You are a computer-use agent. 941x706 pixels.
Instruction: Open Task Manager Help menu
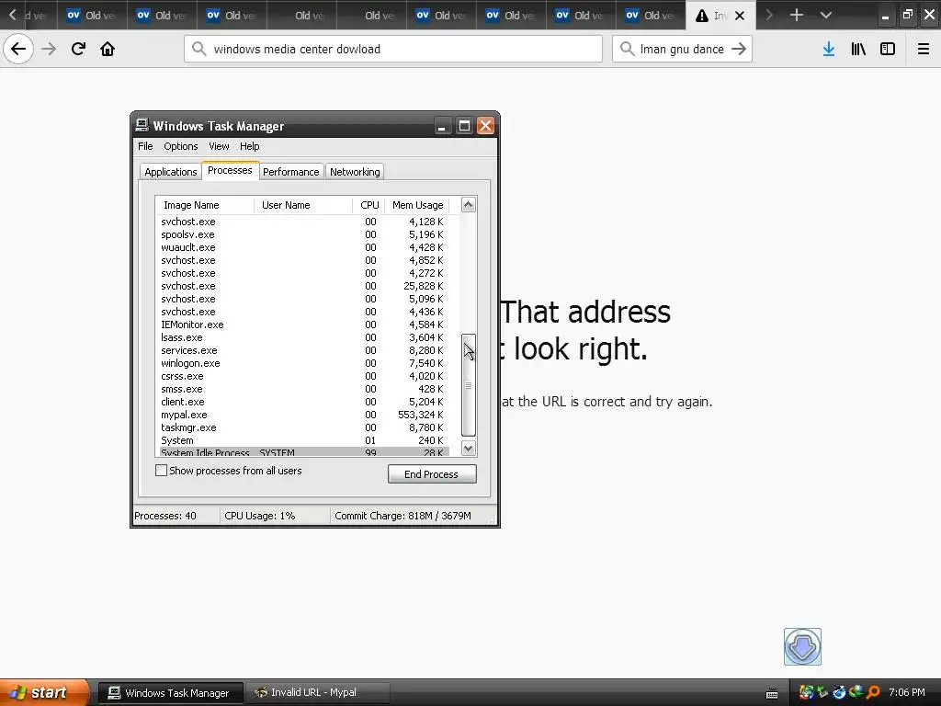click(250, 146)
